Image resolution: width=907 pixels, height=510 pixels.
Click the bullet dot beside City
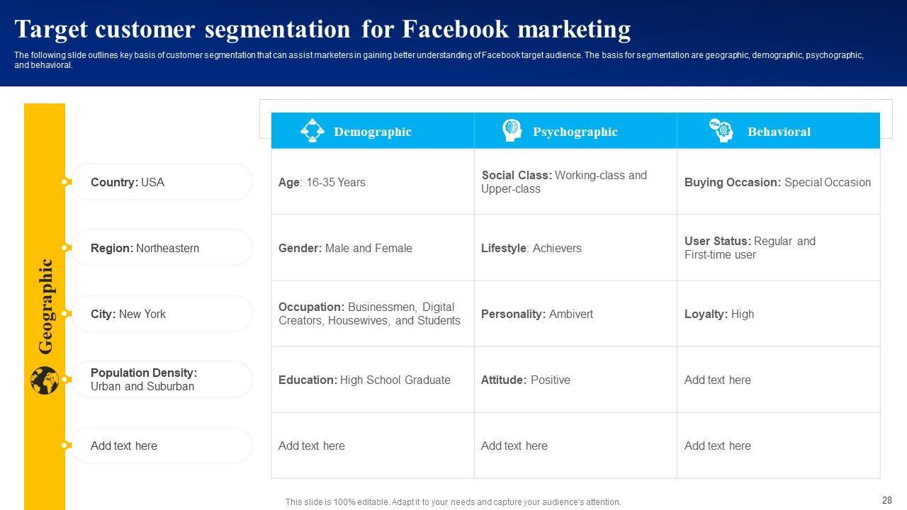tap(65, 314)
